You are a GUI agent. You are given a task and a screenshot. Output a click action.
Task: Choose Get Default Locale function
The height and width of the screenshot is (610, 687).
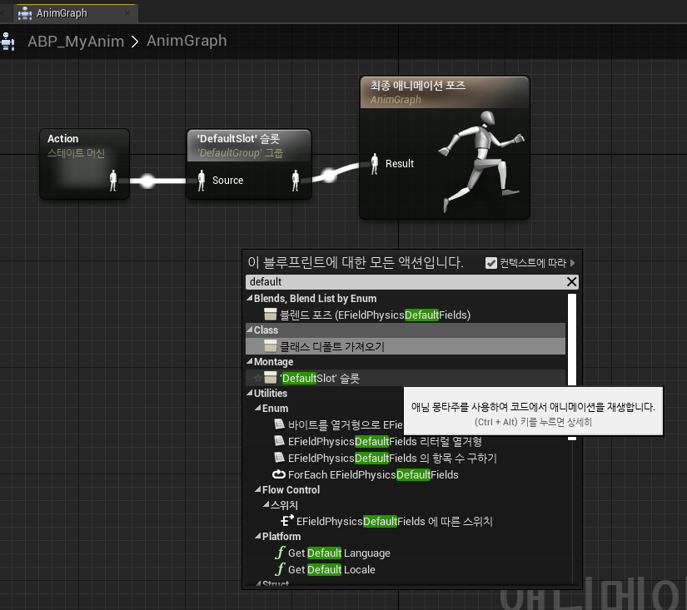click(331, 570)
